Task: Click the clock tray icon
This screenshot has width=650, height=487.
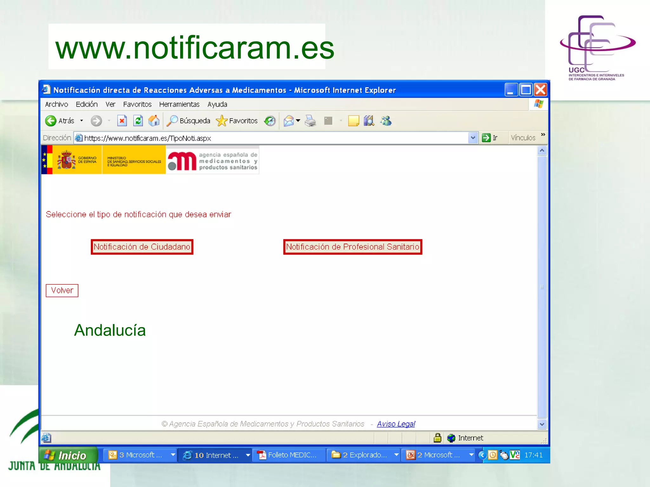Action: click(492, 455)
